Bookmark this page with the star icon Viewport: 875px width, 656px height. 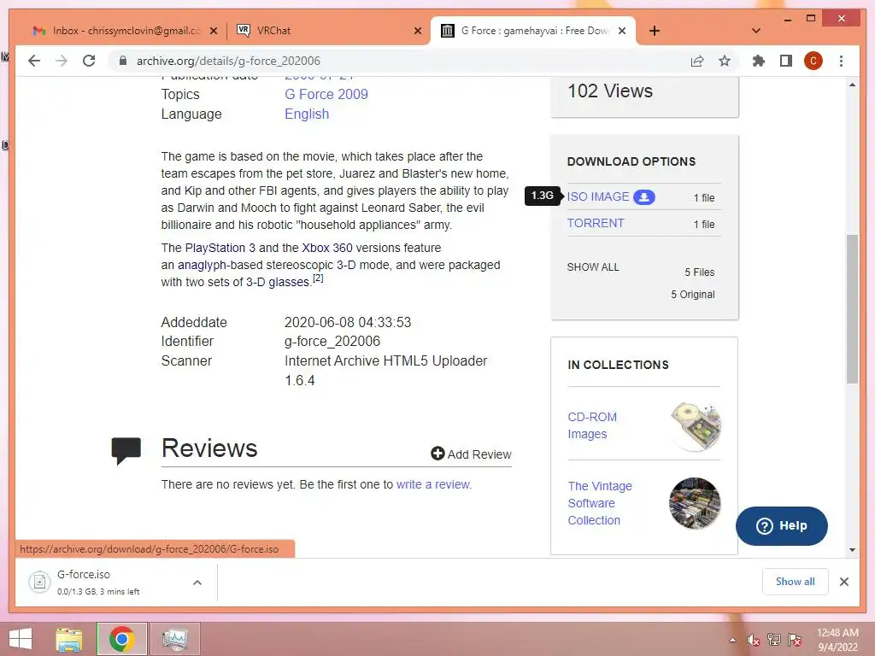coord(725,61)
